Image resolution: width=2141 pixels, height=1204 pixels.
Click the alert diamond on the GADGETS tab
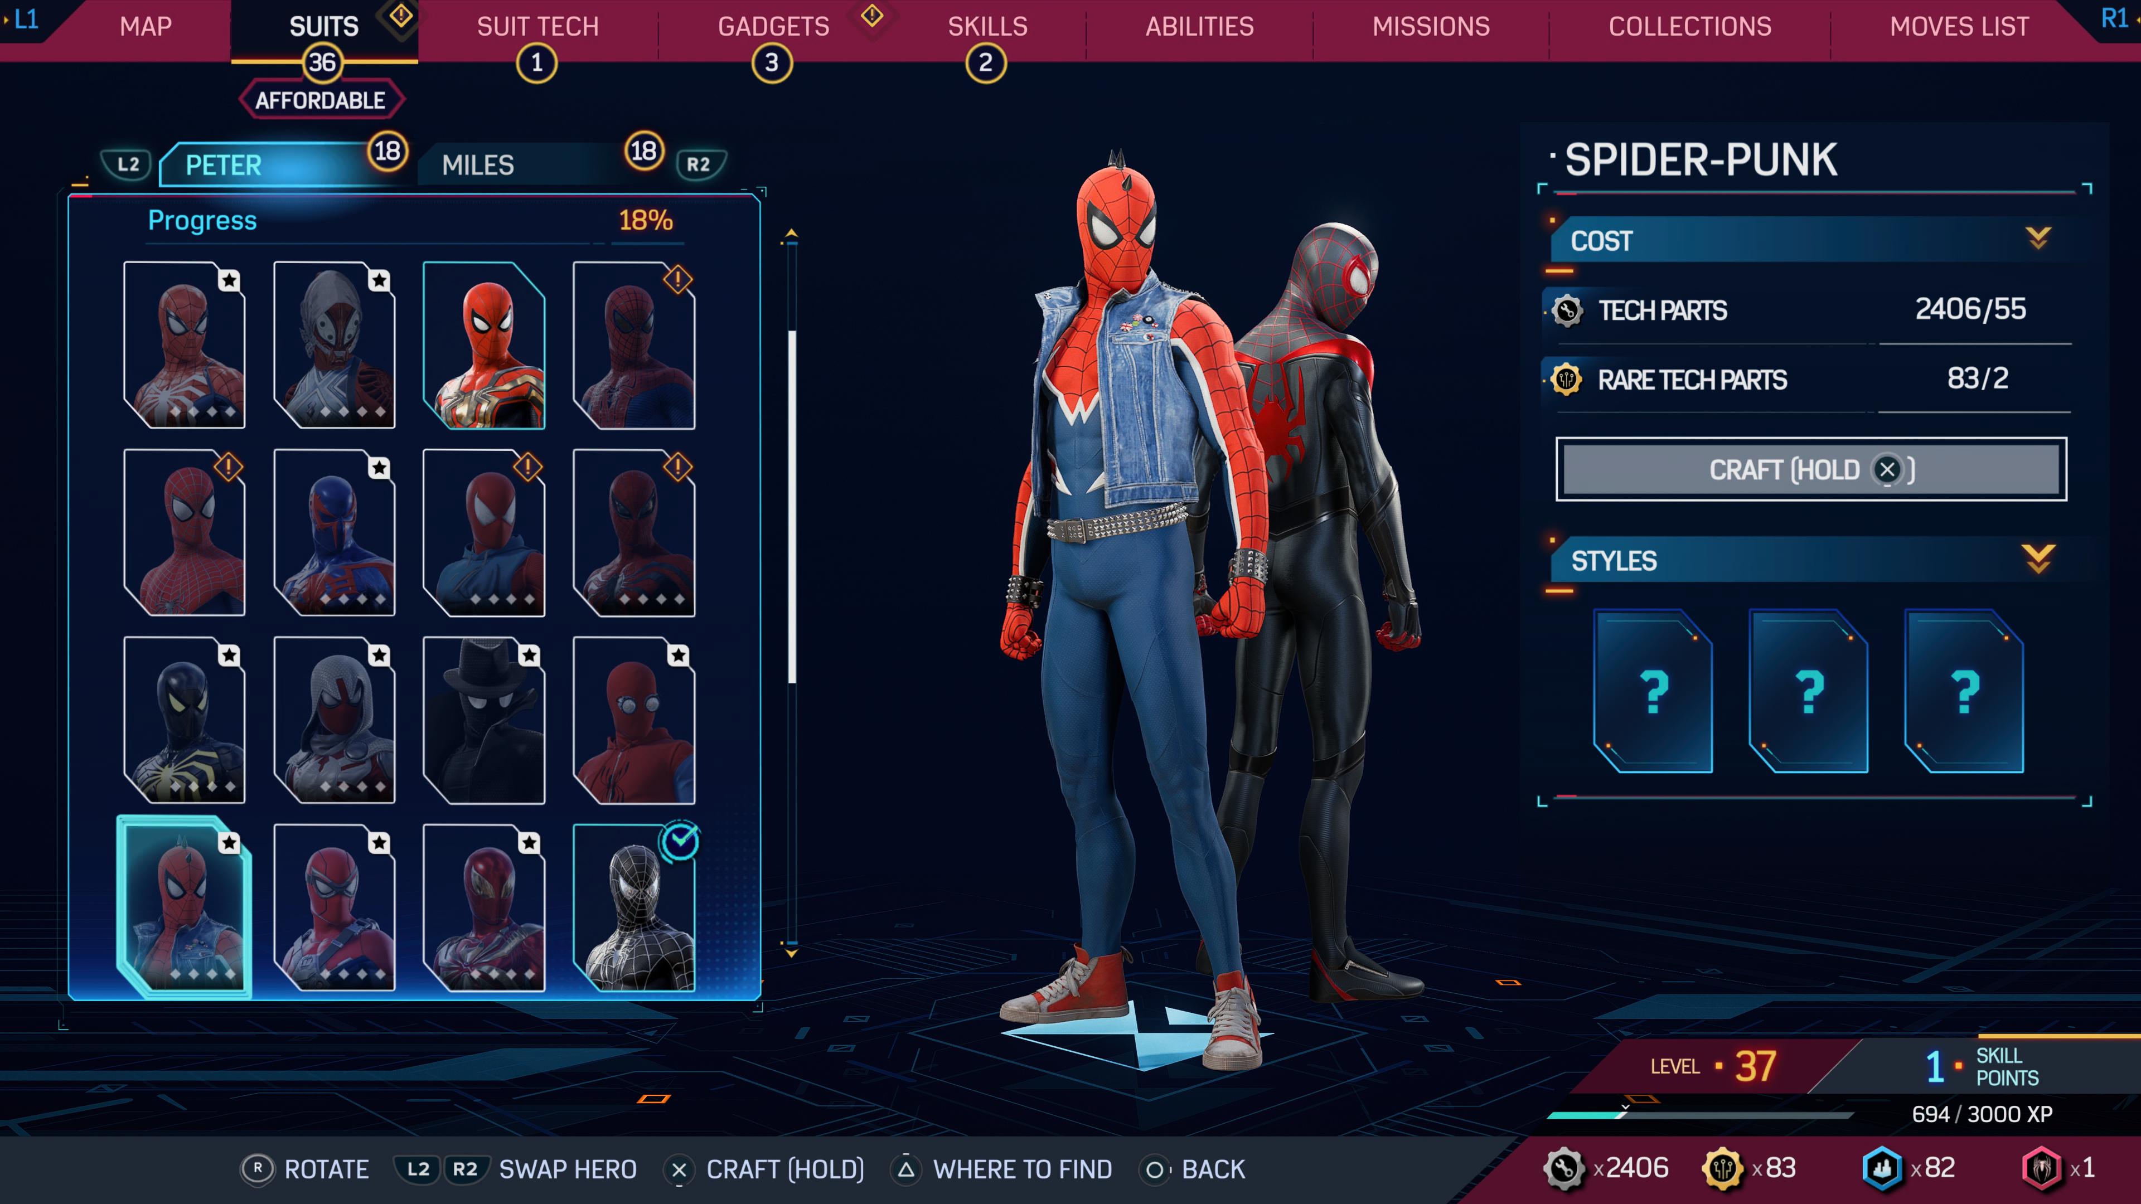[x=872, y=15]
